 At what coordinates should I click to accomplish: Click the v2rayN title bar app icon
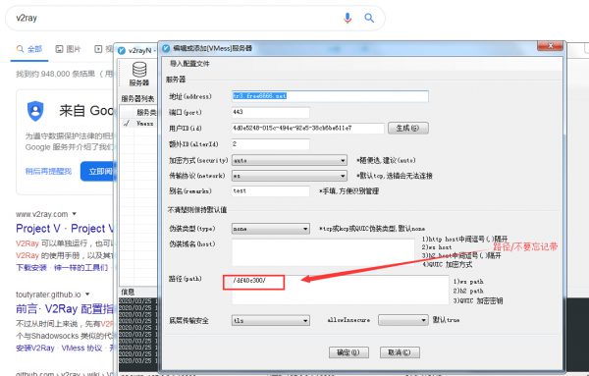coord(122,50)
